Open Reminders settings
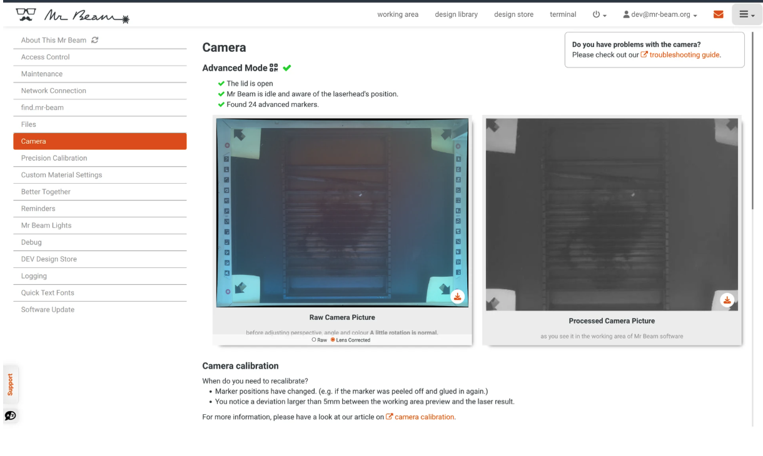763x456 pixels. (100, 209)
